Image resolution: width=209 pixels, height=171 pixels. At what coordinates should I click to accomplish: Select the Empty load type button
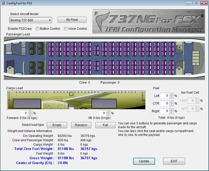(x=57, y=125)
